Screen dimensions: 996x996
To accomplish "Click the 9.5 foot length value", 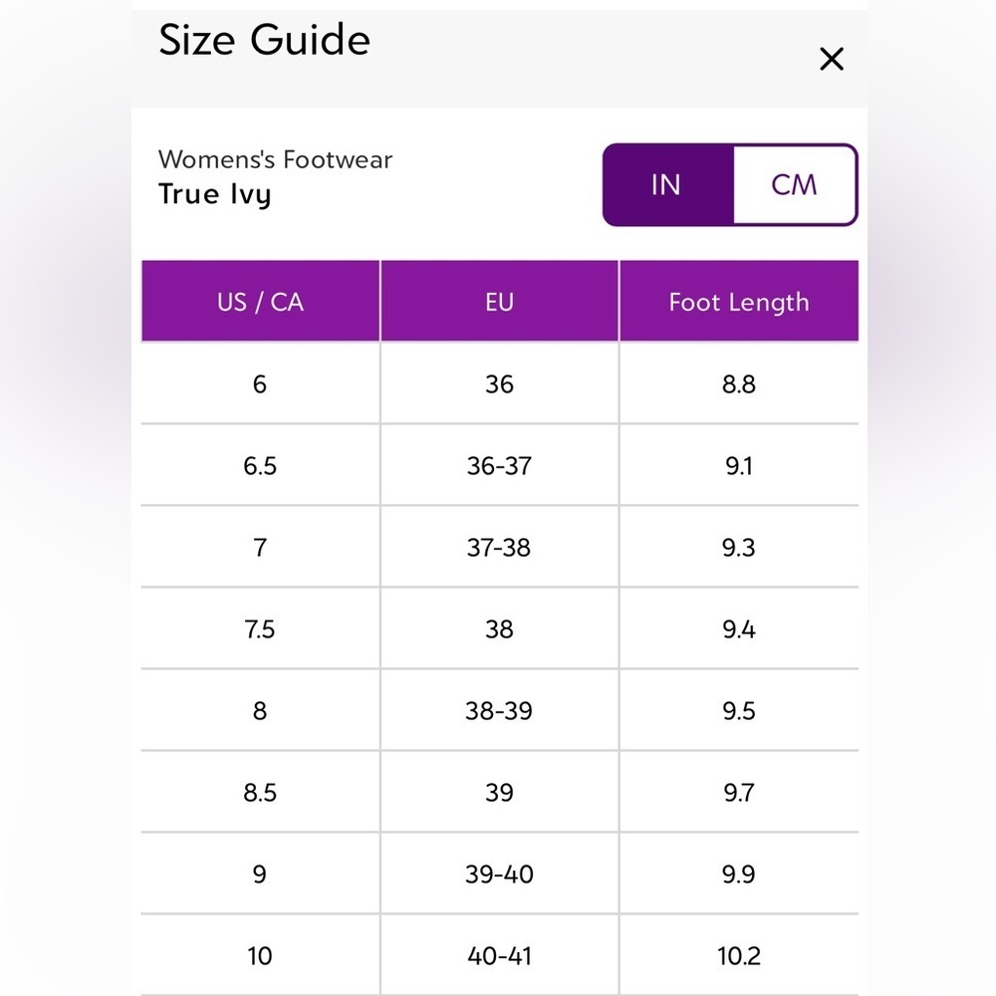I will click(739, 711).
